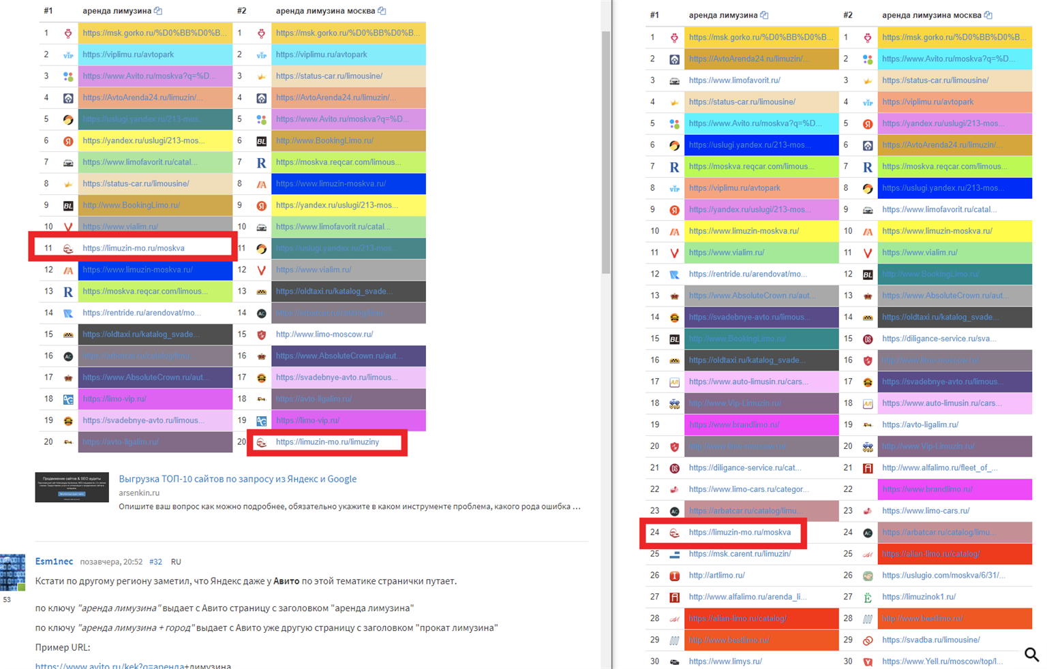1047x669 pixels.
Task: Open the "Выгрузка ТОП-10 сайтов" link
Action: (x=237, y=479)
